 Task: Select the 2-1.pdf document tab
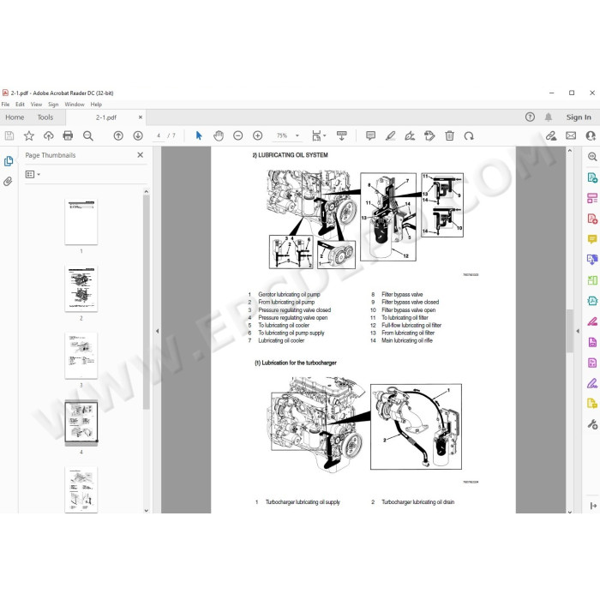point(106,117)
